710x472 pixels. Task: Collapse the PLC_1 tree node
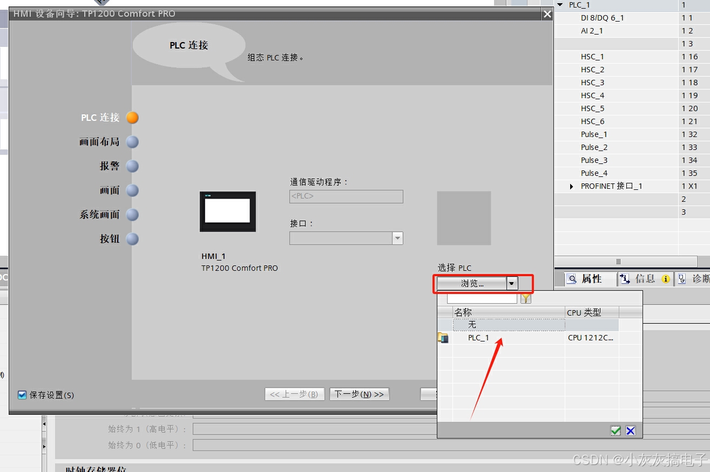pyautogui.click(x=560, y=5)
